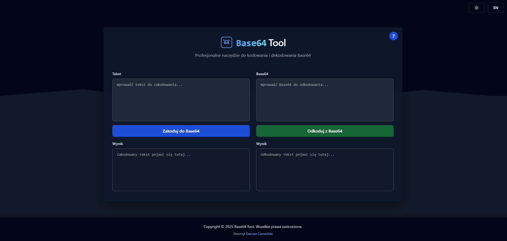Click the encoded text result box
Image resolution: width=507 pixels, height=241 pixels.
[181, 170]
